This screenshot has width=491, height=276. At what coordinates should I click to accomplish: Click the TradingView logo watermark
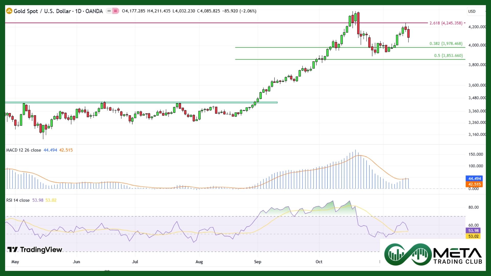coord(35,249)
